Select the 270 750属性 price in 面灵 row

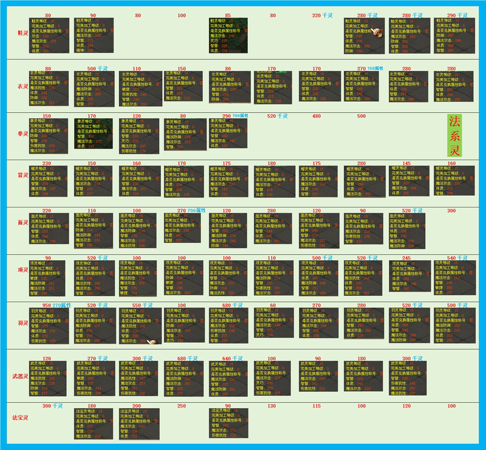tap(191, 211)
